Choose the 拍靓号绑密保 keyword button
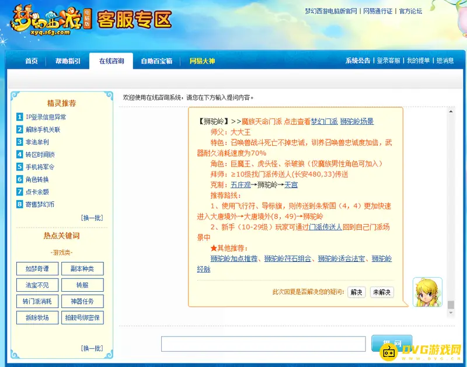The image size is (467, 367). pyautogui.click(x=82, y=317)
